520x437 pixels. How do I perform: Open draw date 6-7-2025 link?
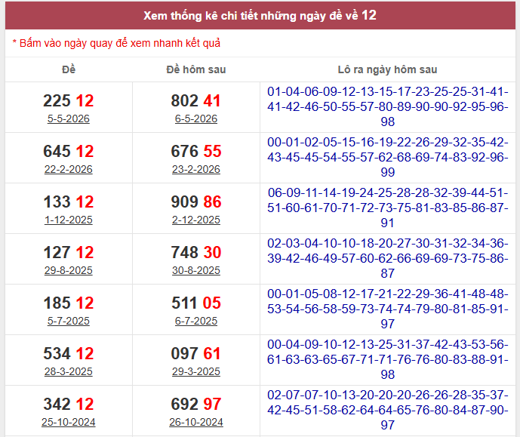click(x=196, y=321)
